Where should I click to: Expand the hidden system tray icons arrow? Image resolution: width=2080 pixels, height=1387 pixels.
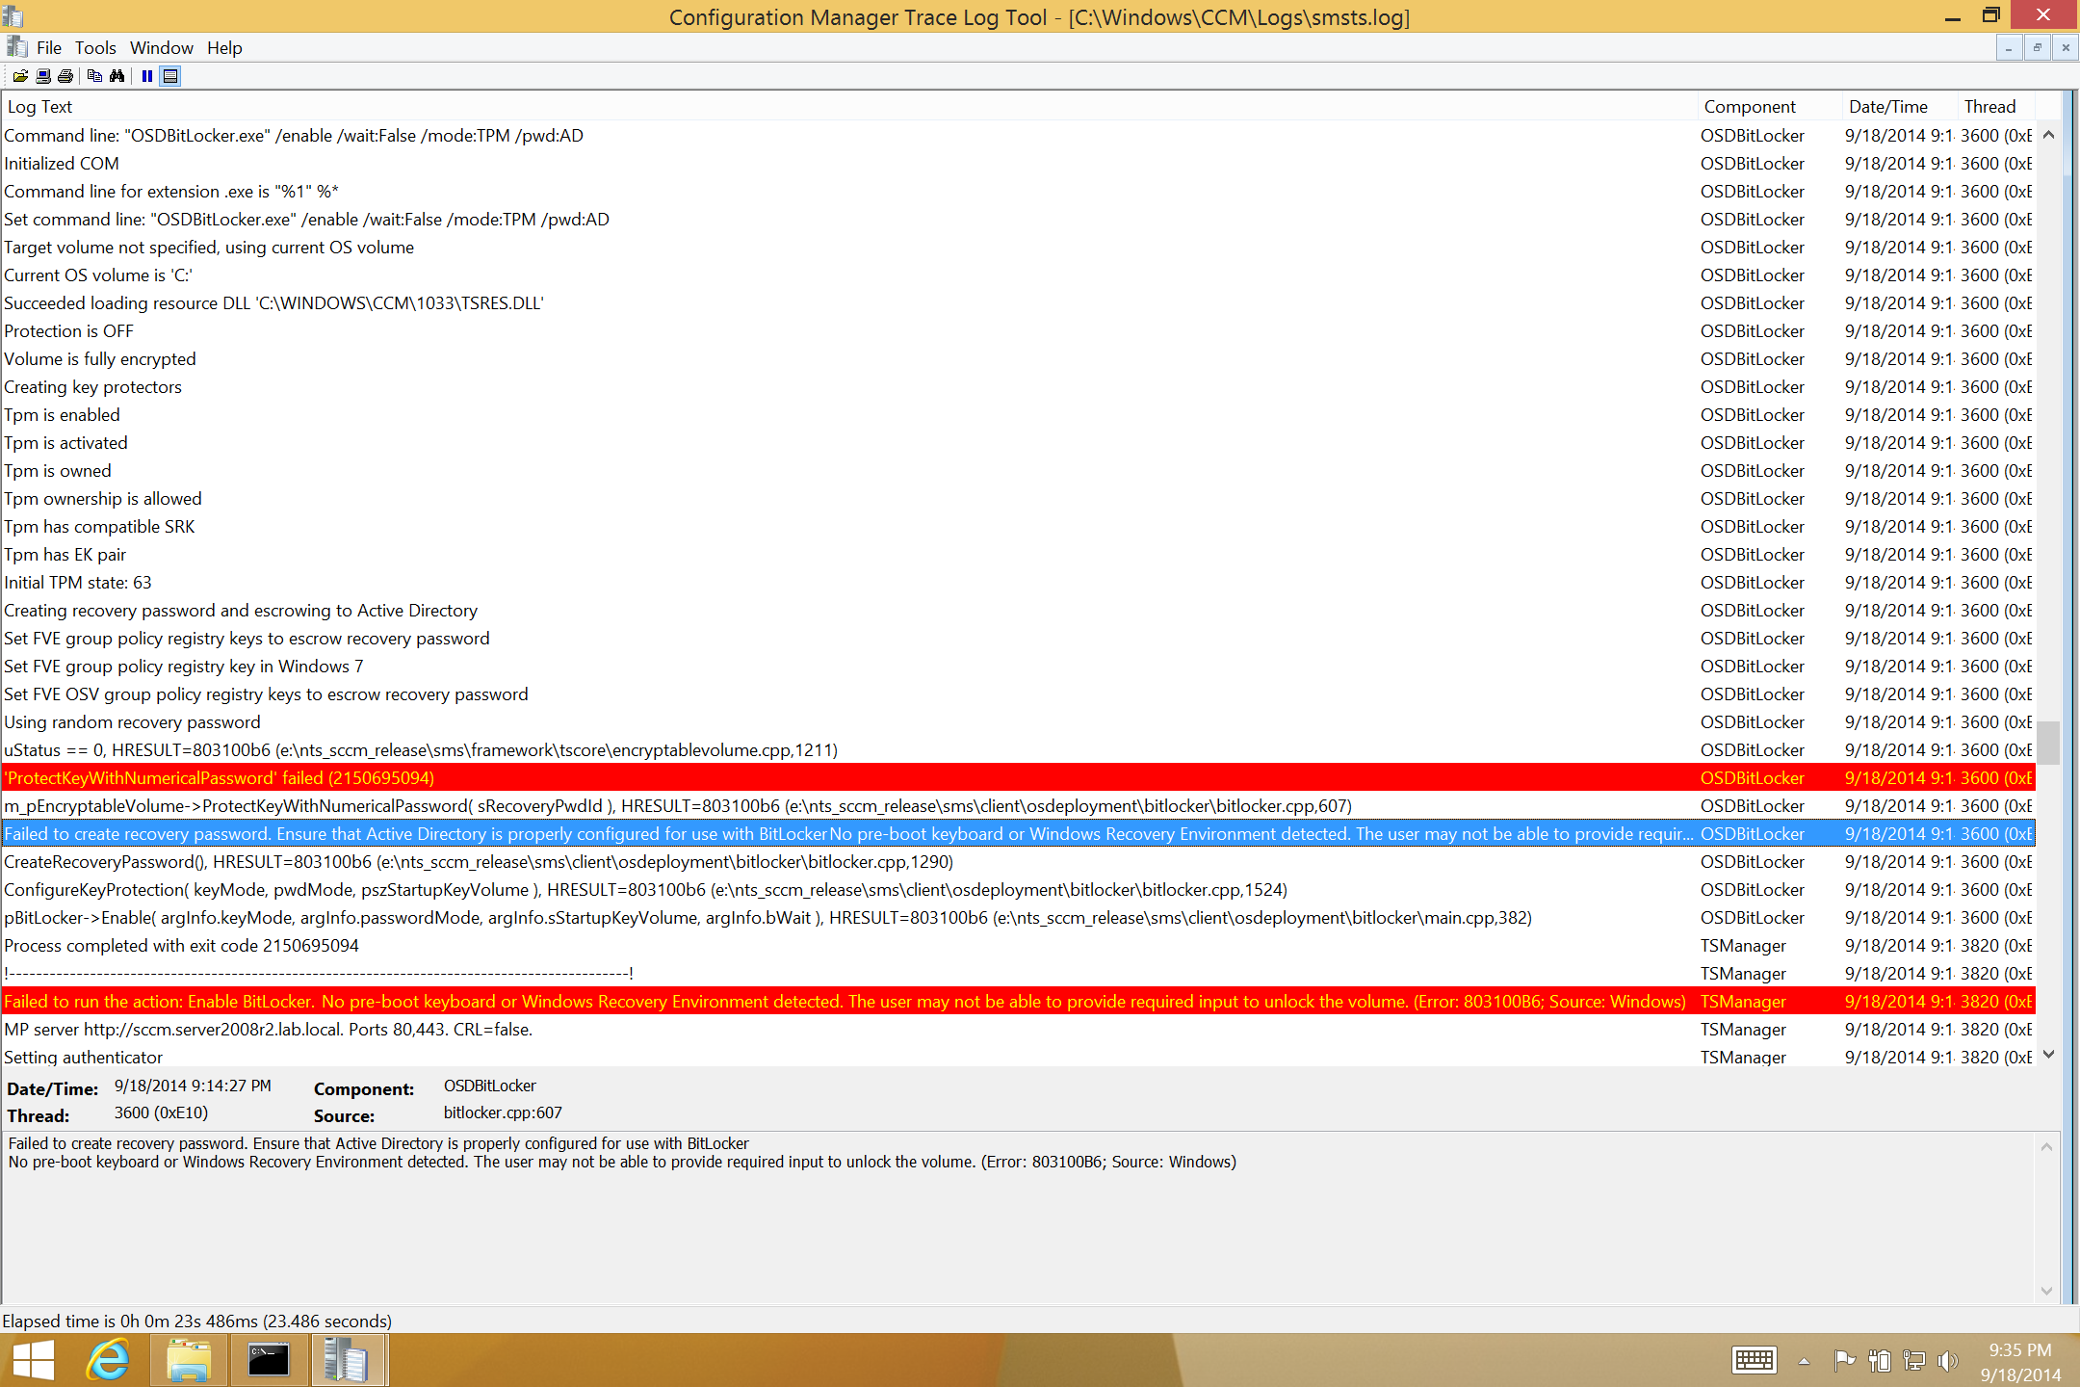[x=1804, y=1361]
